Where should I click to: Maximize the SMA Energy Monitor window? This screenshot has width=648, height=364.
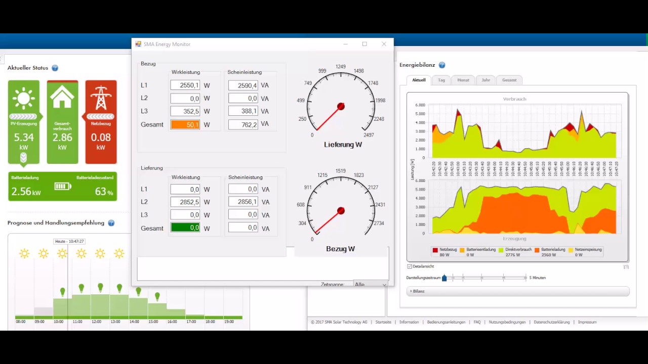click(364, 44)
